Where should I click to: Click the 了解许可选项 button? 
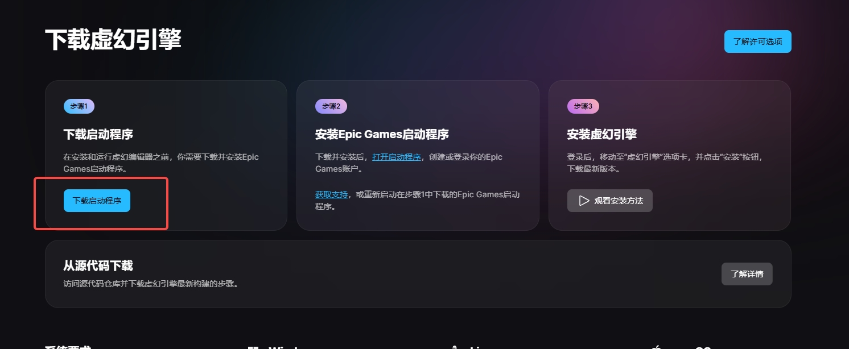point(757,41)
